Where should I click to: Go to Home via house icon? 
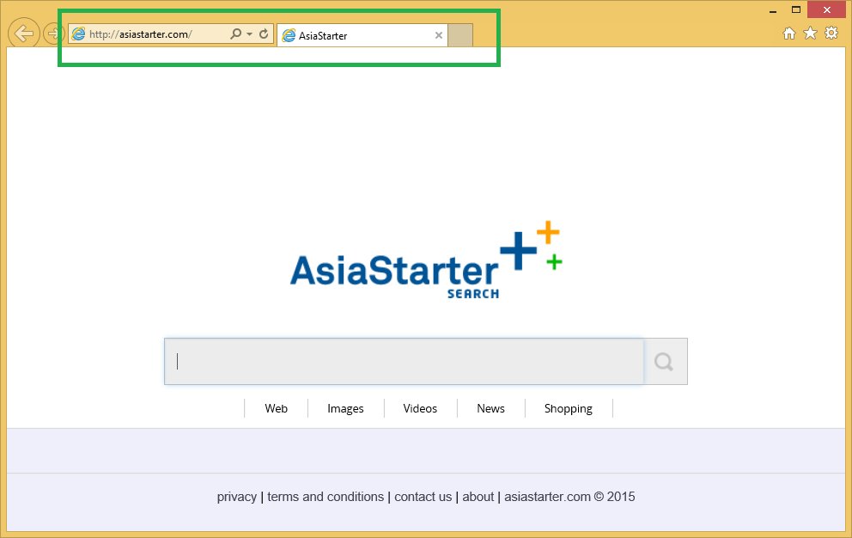pos(789,34)
